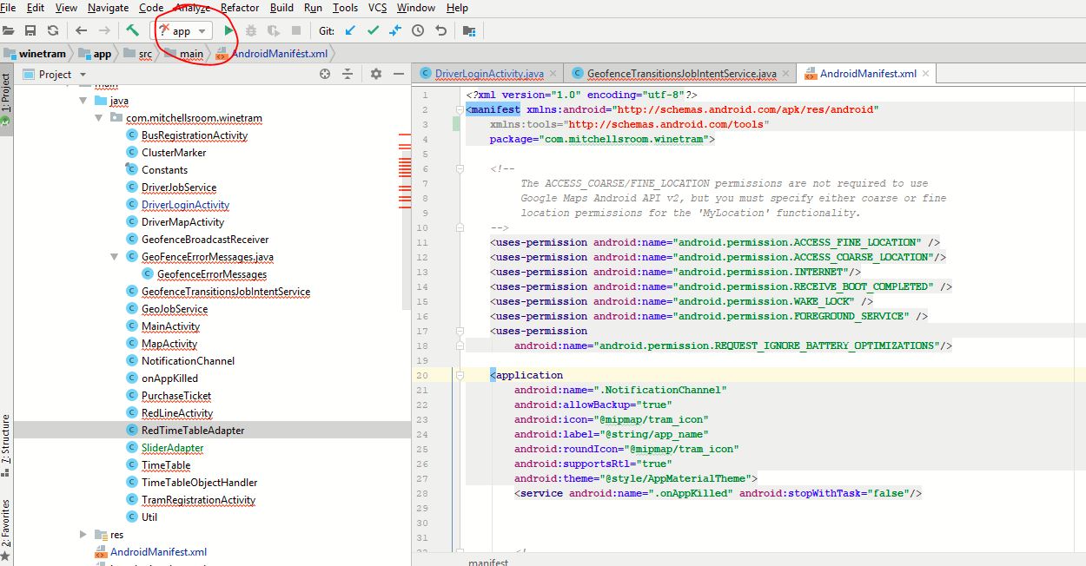
Task: Collapse the com.mitchellsroom.winetram package
Action: point(98,117)
